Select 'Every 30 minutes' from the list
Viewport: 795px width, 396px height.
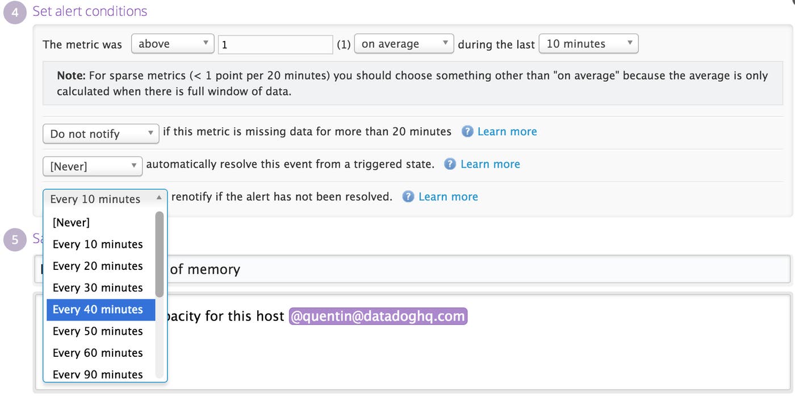point(98,287)
